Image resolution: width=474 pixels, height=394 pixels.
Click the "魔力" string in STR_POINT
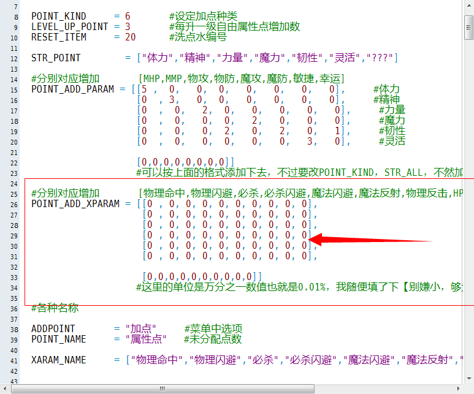(x=270, y=58)
